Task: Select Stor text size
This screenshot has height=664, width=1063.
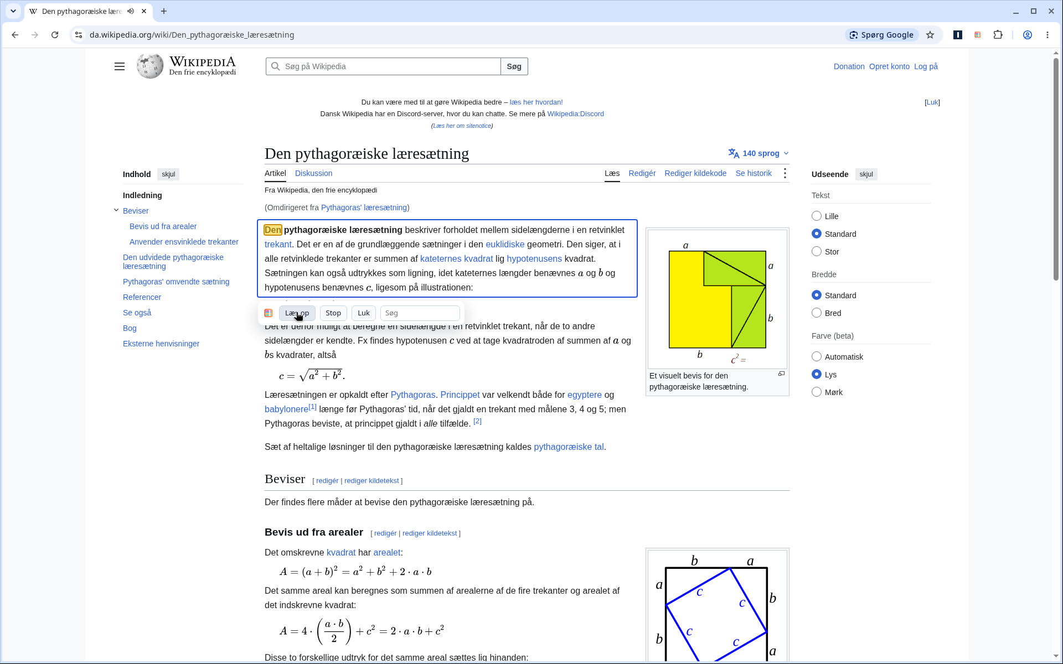Action: (817, 251)
